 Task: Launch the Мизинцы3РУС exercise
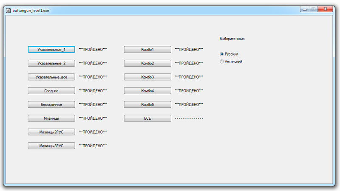coord(51,146)
